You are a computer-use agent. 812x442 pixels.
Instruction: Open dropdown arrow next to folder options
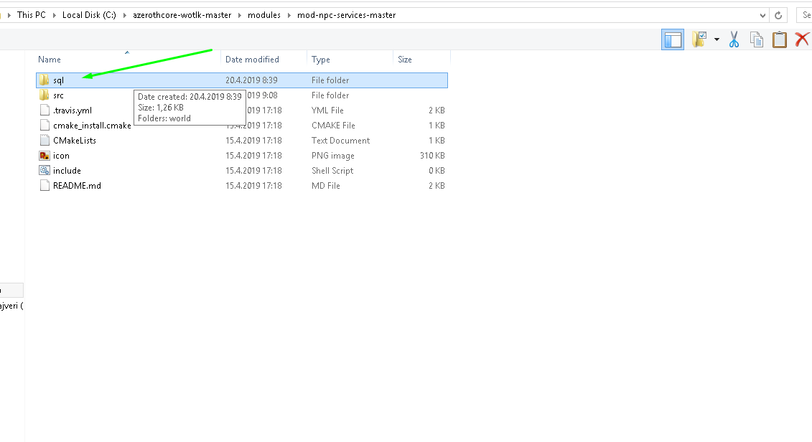point(717,39)
